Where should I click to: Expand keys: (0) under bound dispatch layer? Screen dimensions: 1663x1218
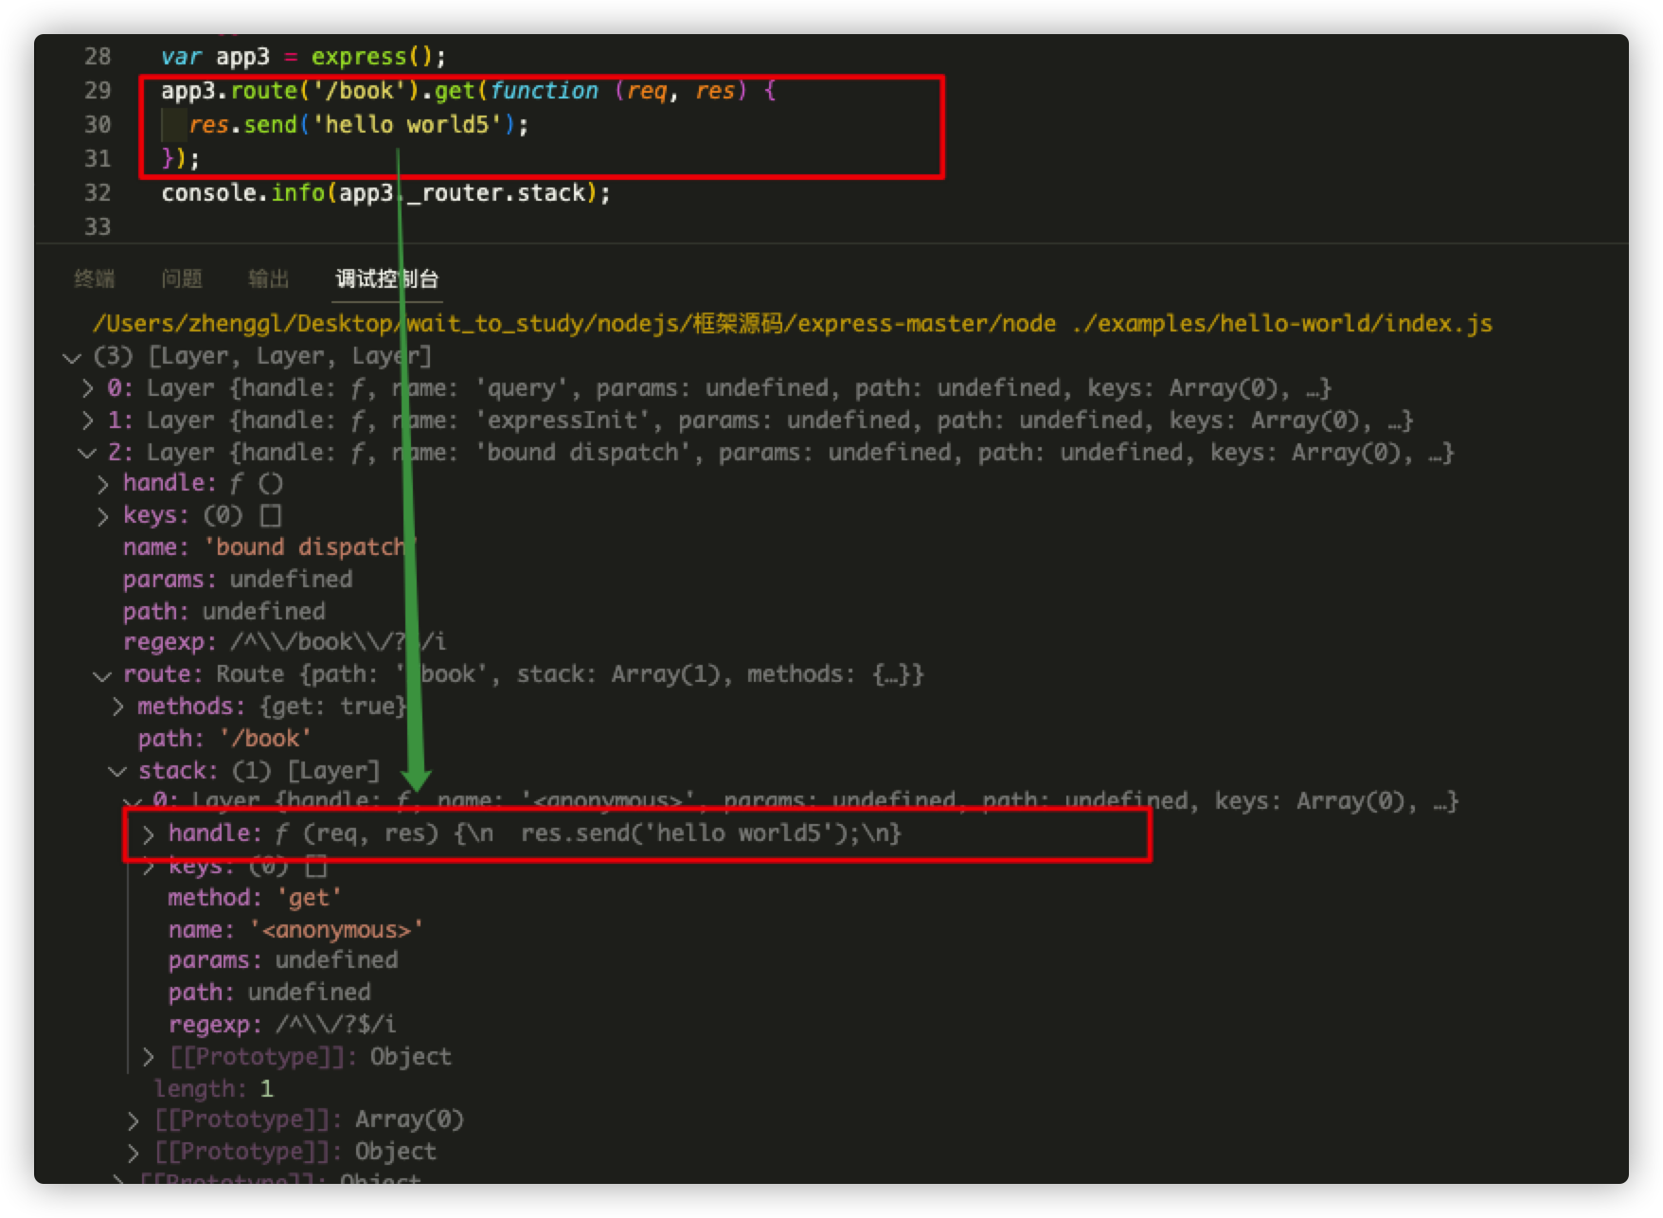point(102,517)
